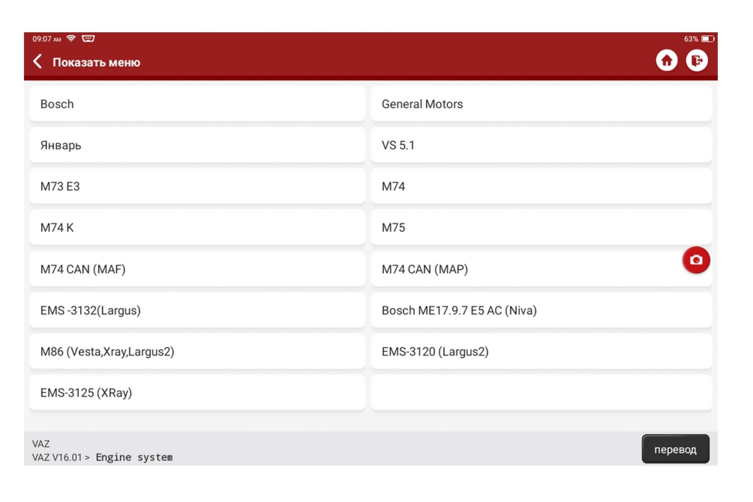Pick M74 CAN (MAP) system
This screenshot has height=502, width=753.
click(542, 269)
